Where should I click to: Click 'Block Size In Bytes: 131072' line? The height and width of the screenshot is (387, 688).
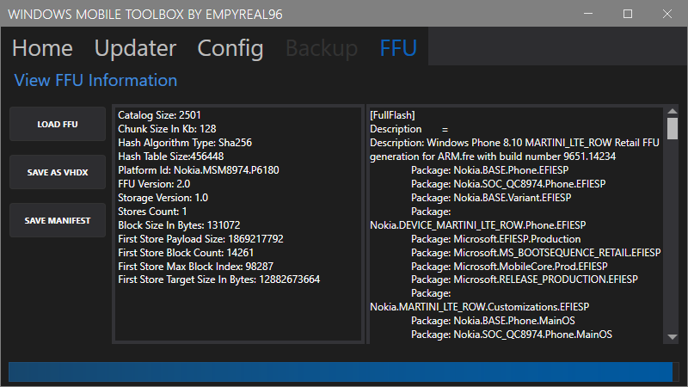[x=179, y=225]
